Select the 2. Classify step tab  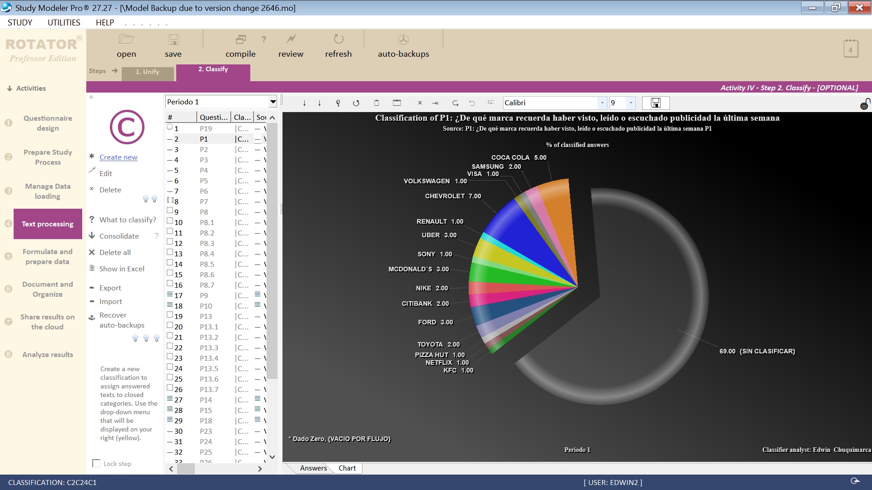point(213,72)
